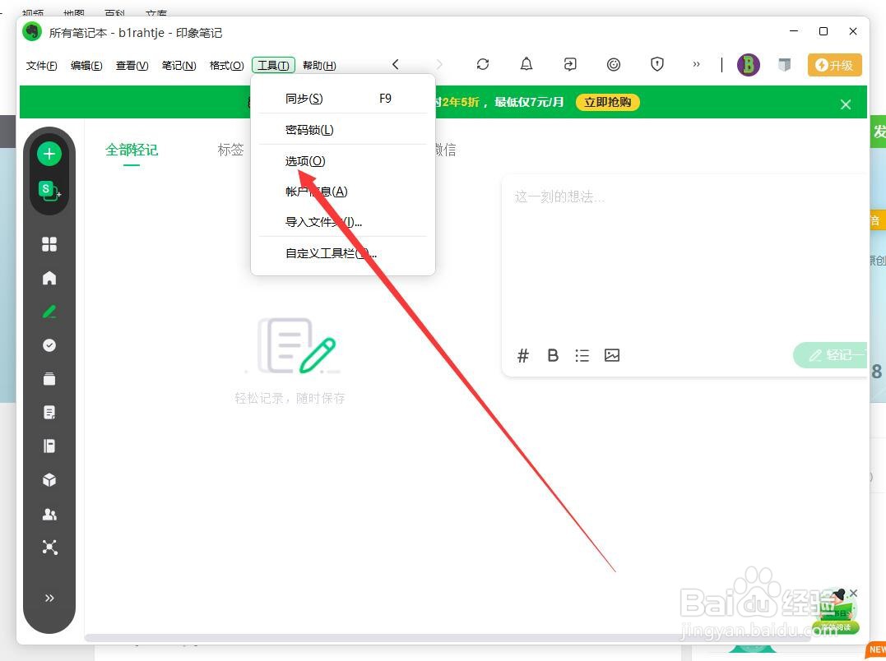The height and width of the screenshot is (661, 886).
Task: Open the network graph icon in sidebar
Action: click(49, 547)
